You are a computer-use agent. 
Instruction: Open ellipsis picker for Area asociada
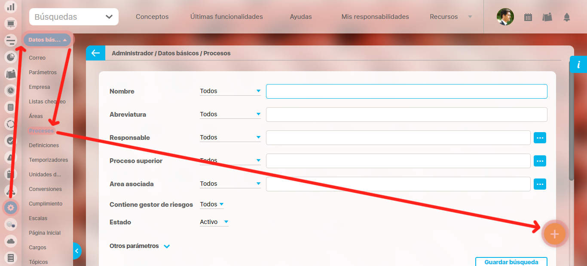[x=540, y=184]
